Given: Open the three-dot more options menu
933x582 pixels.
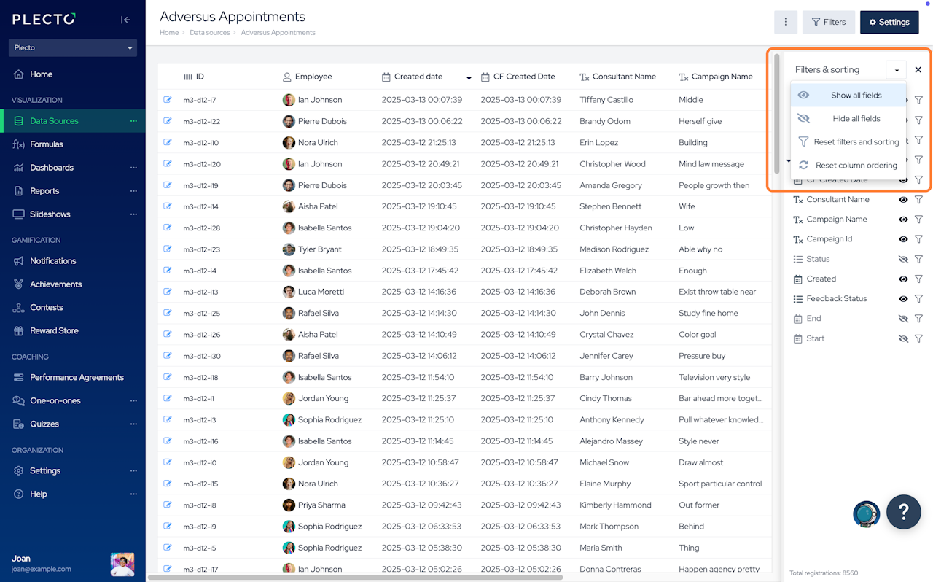Looking at the screenshot, I should 786,22.
